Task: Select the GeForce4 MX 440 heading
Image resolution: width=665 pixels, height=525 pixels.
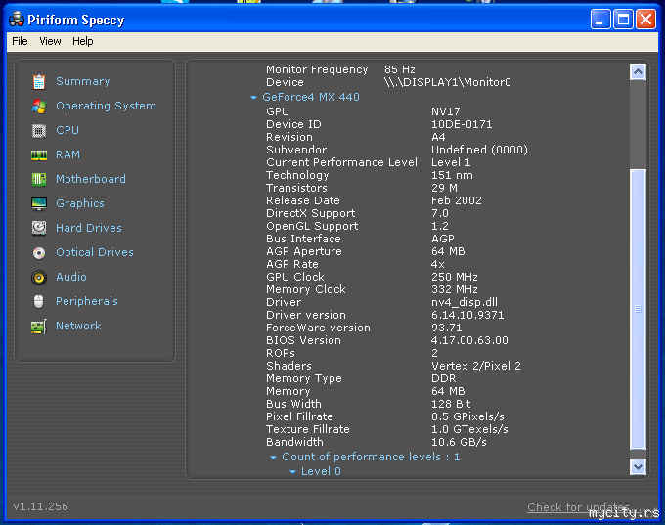Action: [311, 97]
